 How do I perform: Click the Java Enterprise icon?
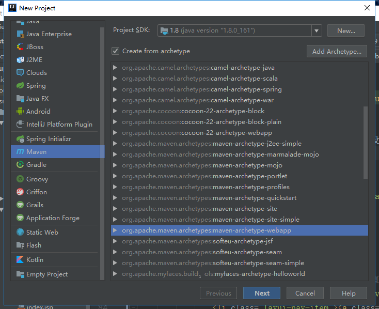click(x=20, y=34)
